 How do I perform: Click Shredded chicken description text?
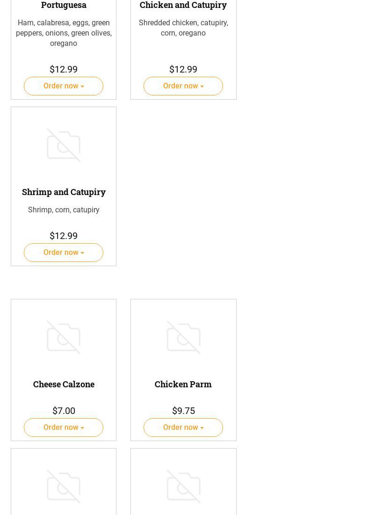(x=183, y=28)
